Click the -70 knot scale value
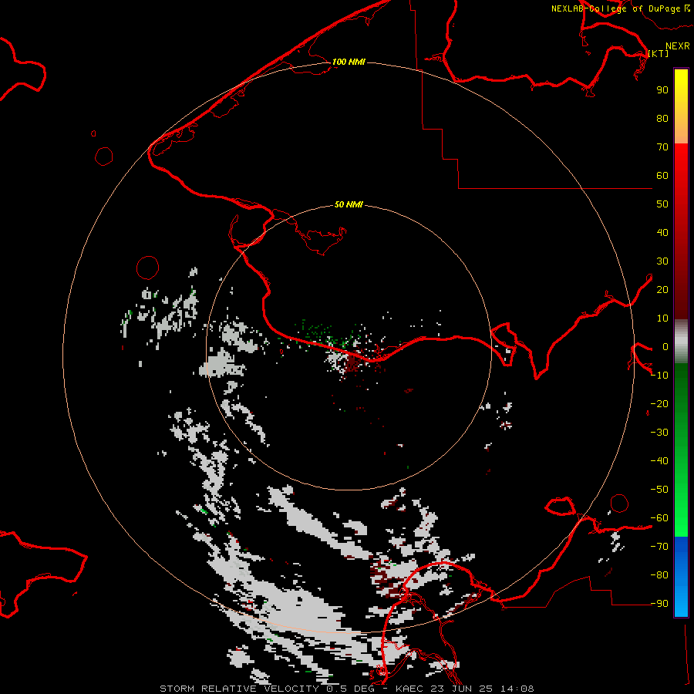 pos(659,547)
